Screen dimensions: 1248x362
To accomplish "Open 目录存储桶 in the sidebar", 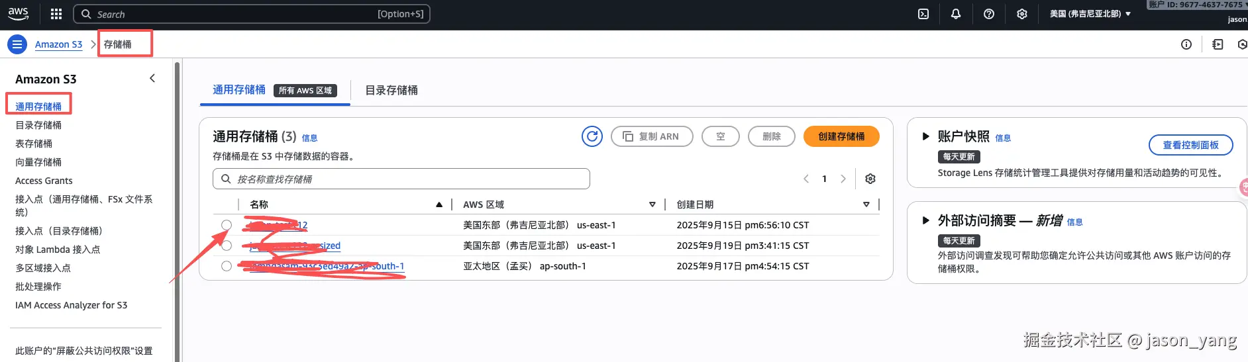I will [x=38, y=125].
